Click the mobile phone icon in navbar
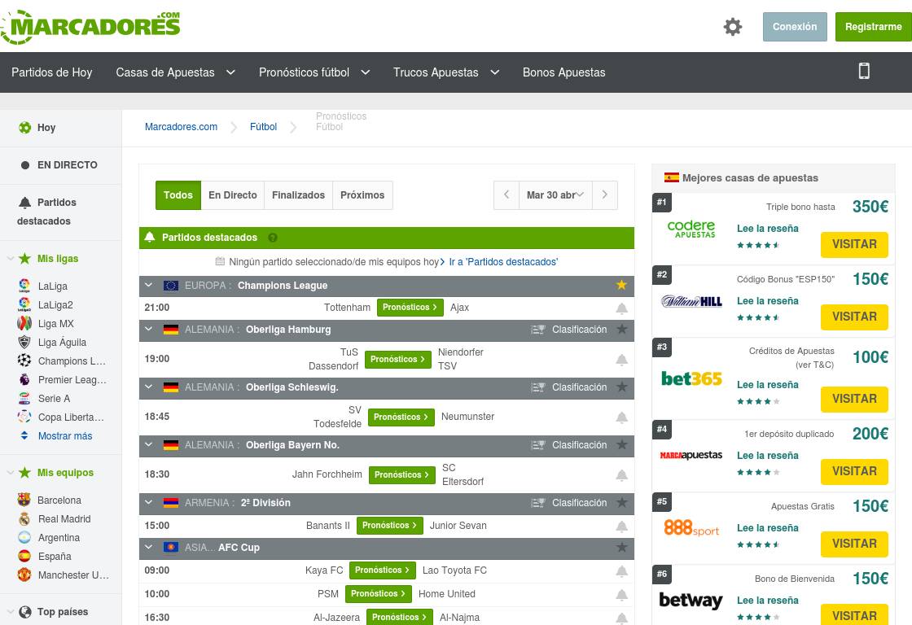 click(864, 72)
